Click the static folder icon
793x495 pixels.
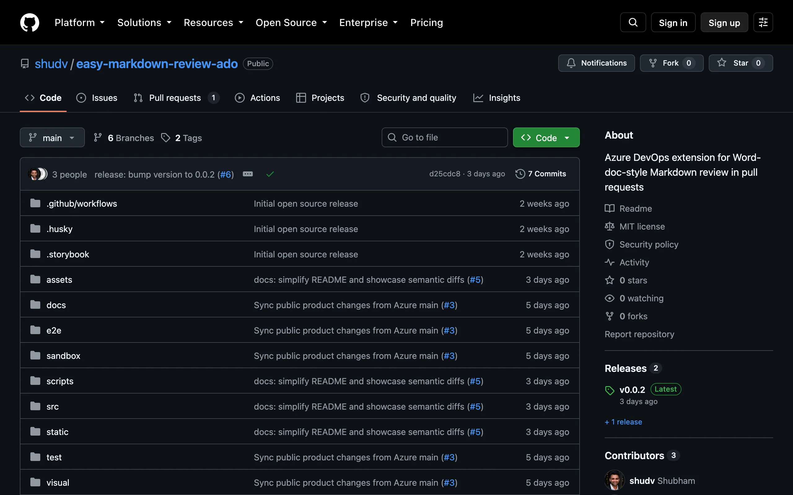click(x=35, y=432)
